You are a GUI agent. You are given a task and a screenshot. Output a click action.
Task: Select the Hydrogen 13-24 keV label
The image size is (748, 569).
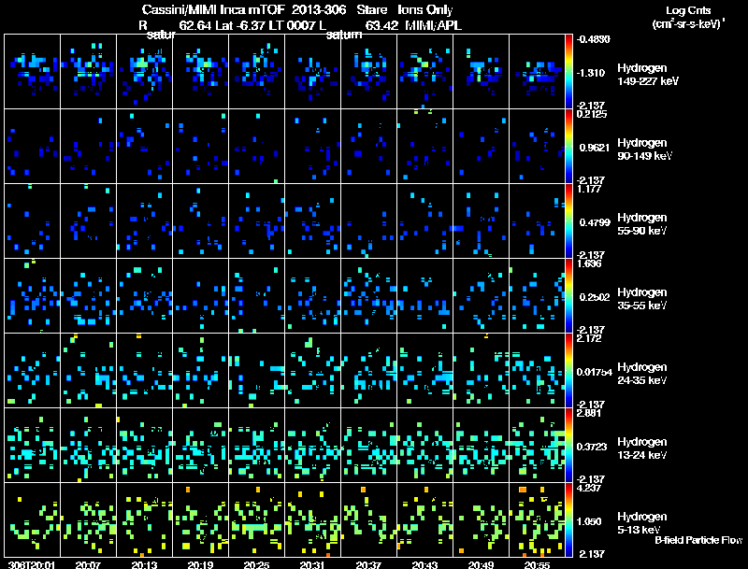coord(645,448)
